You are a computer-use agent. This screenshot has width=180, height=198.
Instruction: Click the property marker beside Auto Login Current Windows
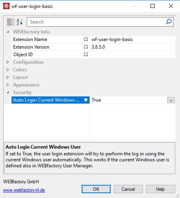pyautogui.click(x=86, y=100)
